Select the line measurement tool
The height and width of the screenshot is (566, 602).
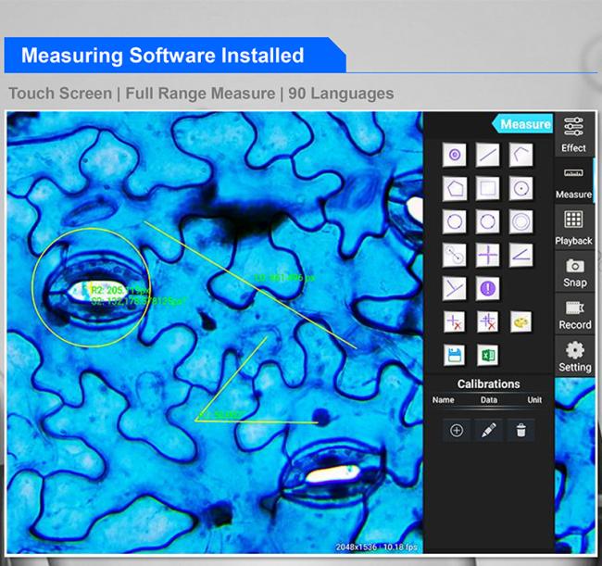pos(487,155)
